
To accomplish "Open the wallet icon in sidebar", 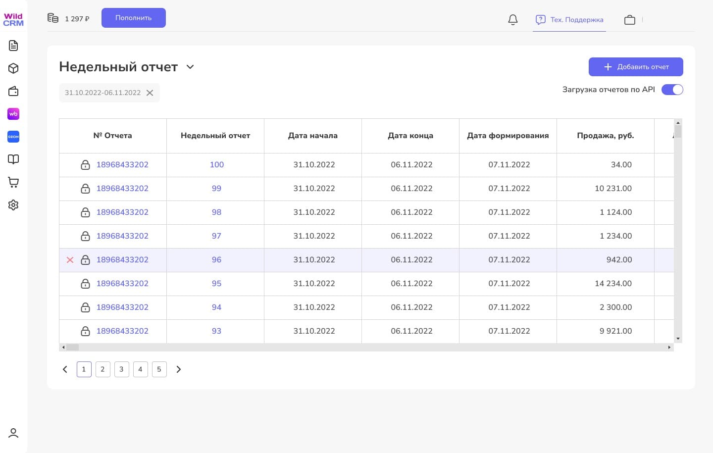I will pos(13,91).
